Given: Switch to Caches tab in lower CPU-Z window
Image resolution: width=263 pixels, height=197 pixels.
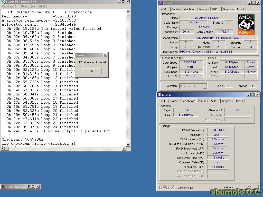Looking at the screenshot, I should [x=175, y=101].
